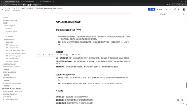Jump to post_comments outline entry
Image resolution: width=187 pixels, height=105 pixels.
(12, 61)
